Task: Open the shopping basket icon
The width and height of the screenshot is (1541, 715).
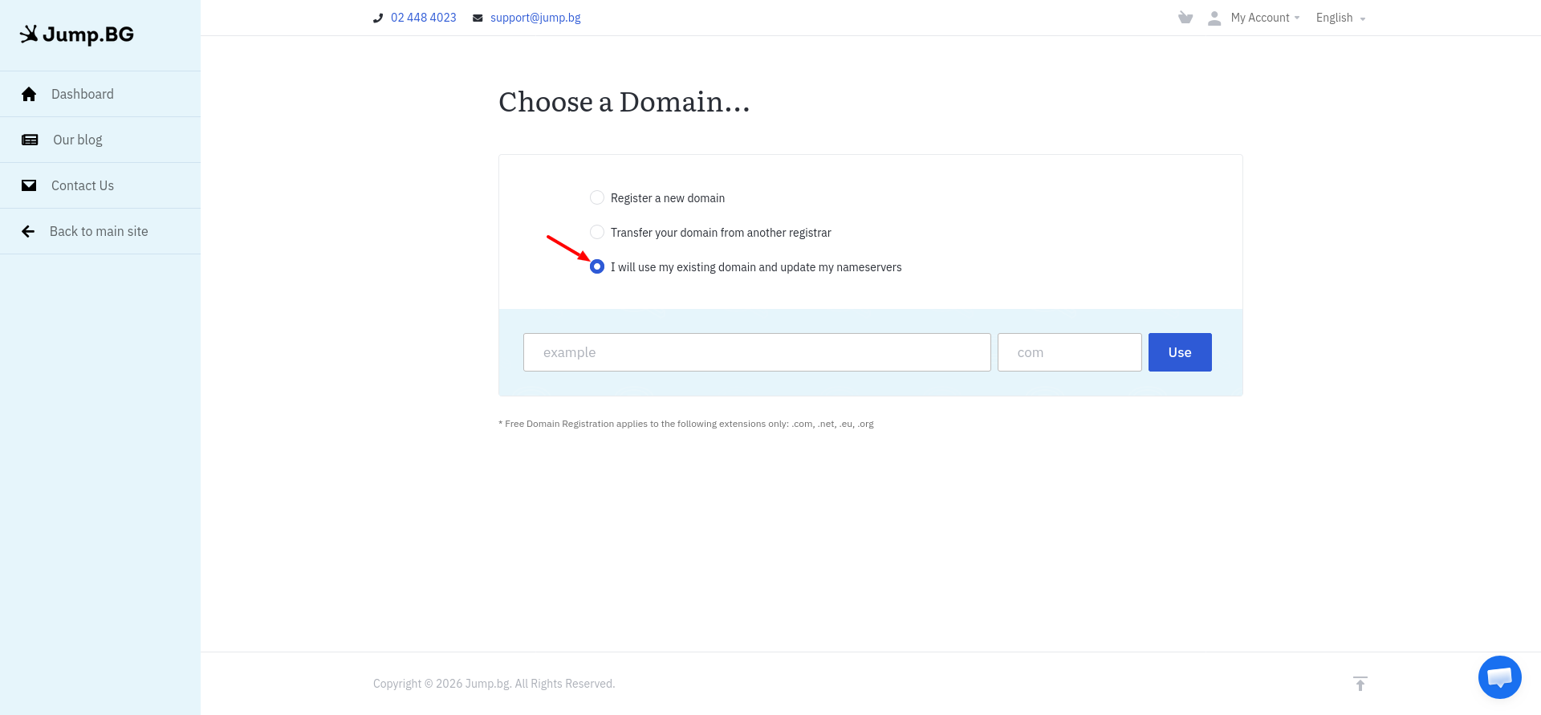Action: 1185,18
